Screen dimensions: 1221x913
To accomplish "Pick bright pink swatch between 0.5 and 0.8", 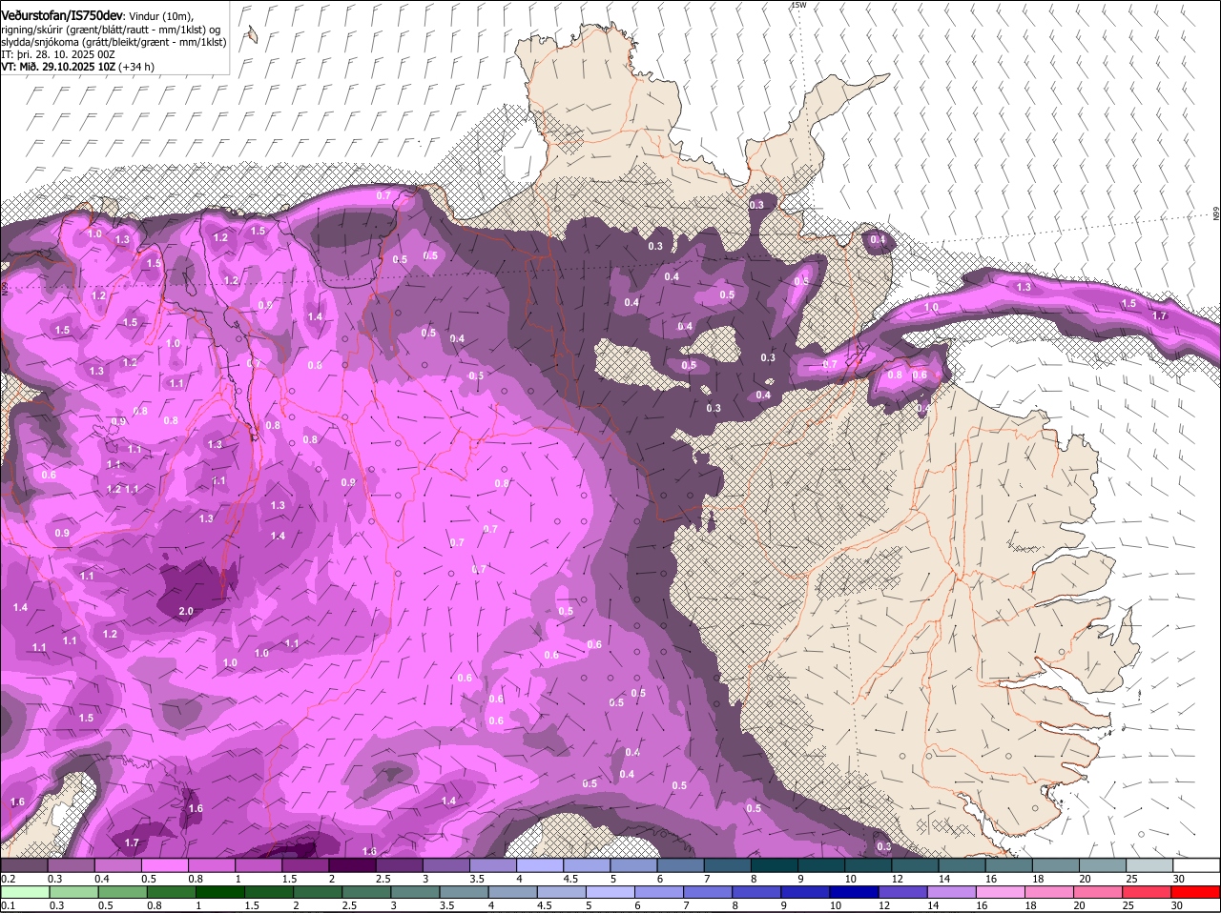I will click(x=164, y=864).
